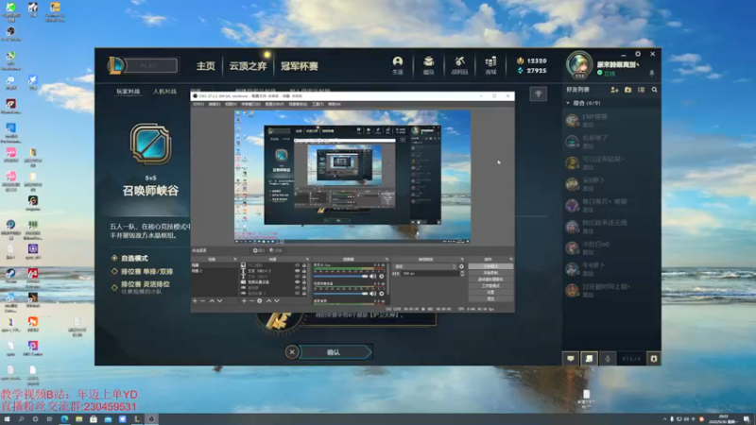Viewport: 756px width, 425px height.
Task: Toggle eye of top image source in OBS
Action: pyautogui.click(x=298, y=265)
